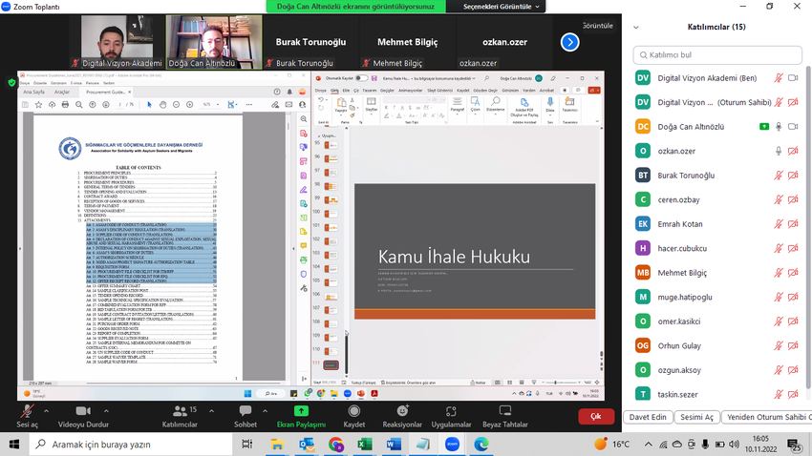Select the arrow selection tool in Acrobat
The width and height of the screenshot is (812, 456).
click(149, 104)
